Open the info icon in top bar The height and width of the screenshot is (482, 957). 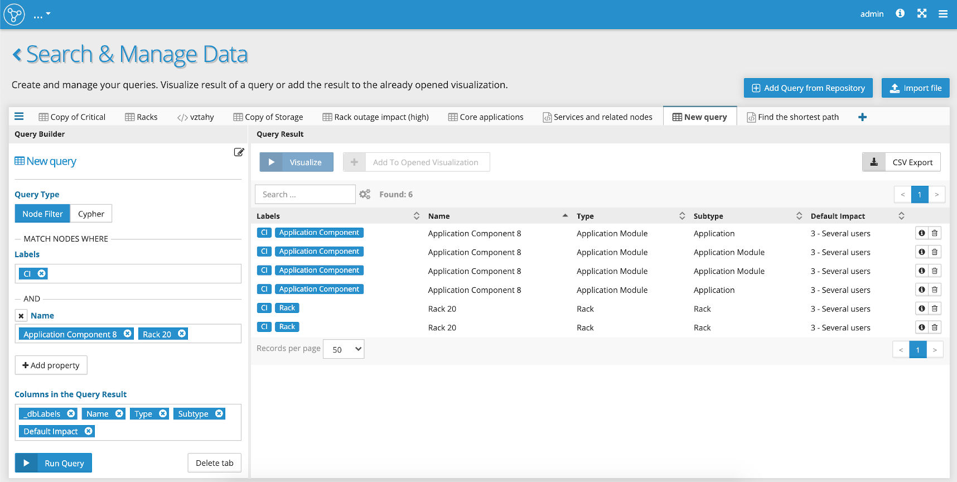(900, 13)
